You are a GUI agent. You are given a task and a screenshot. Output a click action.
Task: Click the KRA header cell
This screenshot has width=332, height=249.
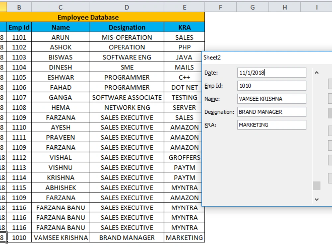(x=184, y=27)
